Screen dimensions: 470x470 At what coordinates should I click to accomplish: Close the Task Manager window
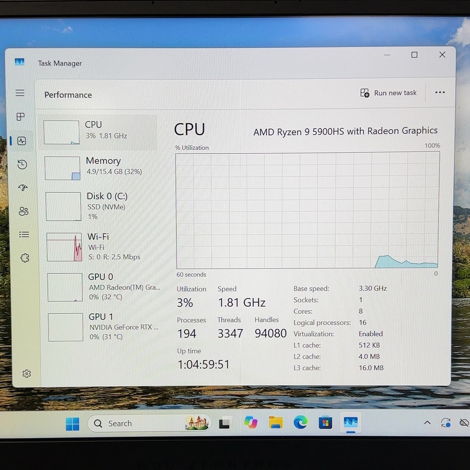pyautogui.click(x=442, y=55)
